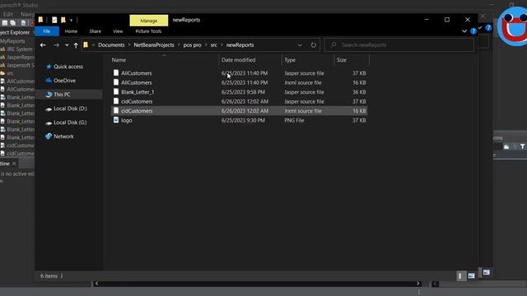Select src folder in Jaspersoft Project Explorer
Screen dimensions: 527x296
(7, 73)
